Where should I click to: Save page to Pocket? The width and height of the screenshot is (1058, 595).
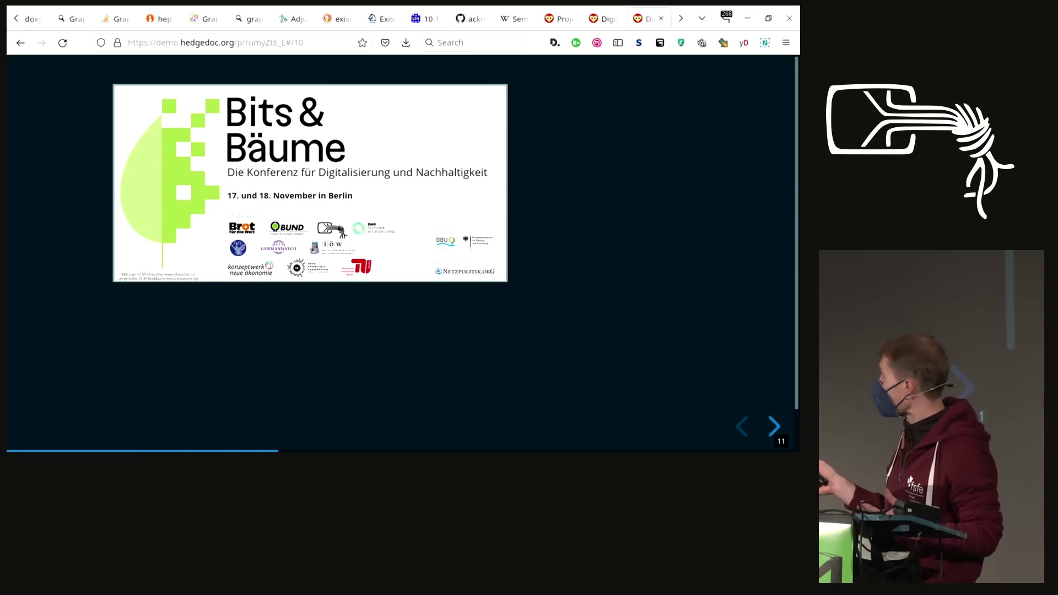pyautogui.click(x=385, y=42)
